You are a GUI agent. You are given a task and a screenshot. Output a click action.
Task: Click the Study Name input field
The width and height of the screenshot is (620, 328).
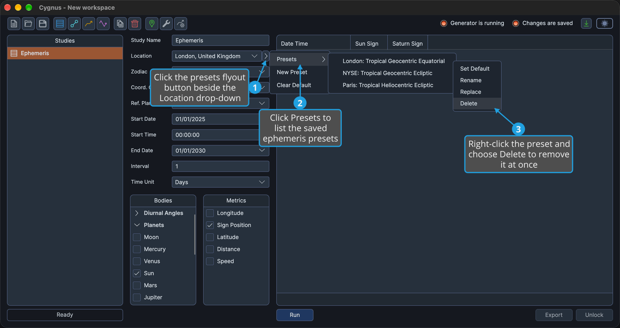(220, 40)
